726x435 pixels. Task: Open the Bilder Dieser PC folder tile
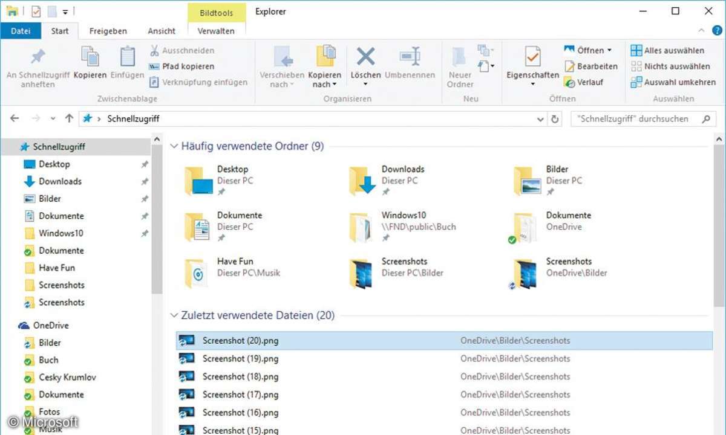548,180
